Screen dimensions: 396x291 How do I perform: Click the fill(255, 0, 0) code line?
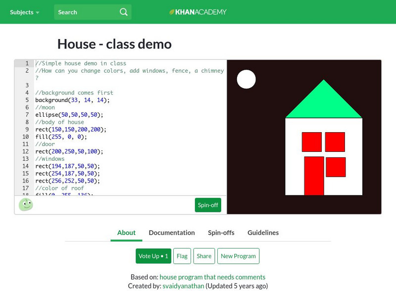pos(61,137)
